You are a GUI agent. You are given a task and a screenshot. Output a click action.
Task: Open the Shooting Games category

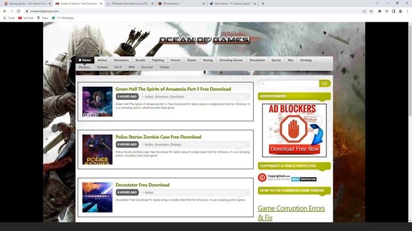click(x=231, y=60)
